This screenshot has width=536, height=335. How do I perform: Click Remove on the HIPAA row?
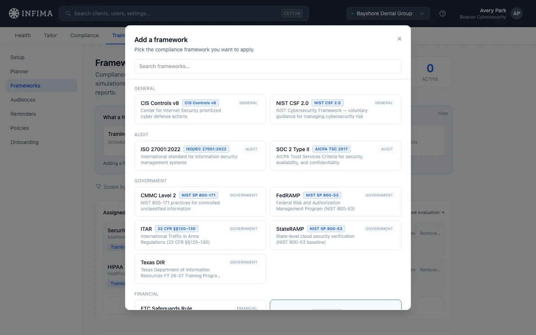pyautogui.click(x=430, y=270)
